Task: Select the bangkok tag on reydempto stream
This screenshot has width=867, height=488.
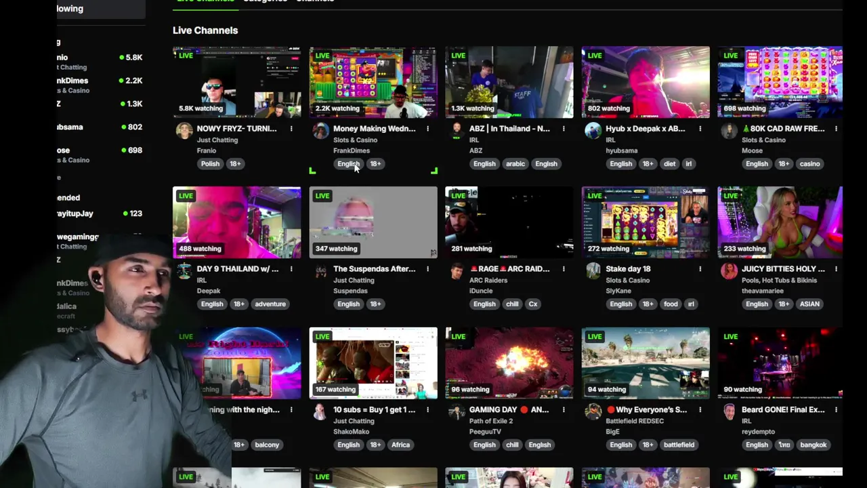Action: [813, 445]
